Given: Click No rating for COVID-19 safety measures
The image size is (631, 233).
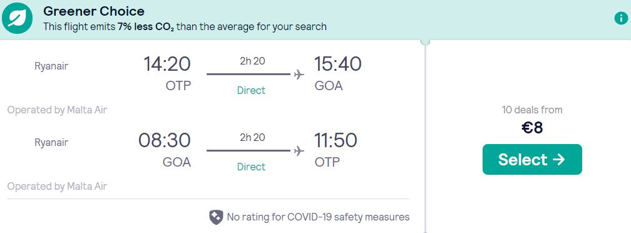Looking at the screenshot, I should [318, 217].
